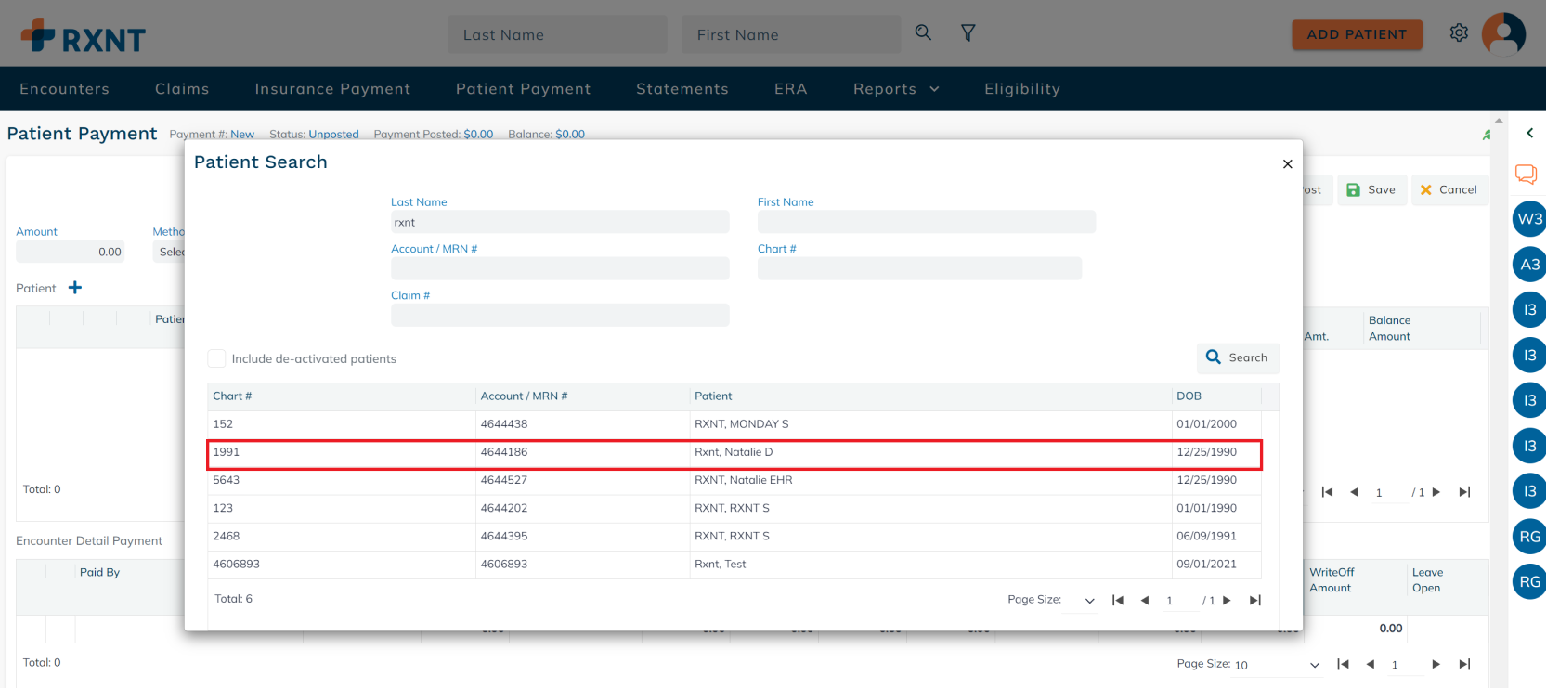Open the settings gear icon
Screen dimensions: 1546x688
[1459, 33]
